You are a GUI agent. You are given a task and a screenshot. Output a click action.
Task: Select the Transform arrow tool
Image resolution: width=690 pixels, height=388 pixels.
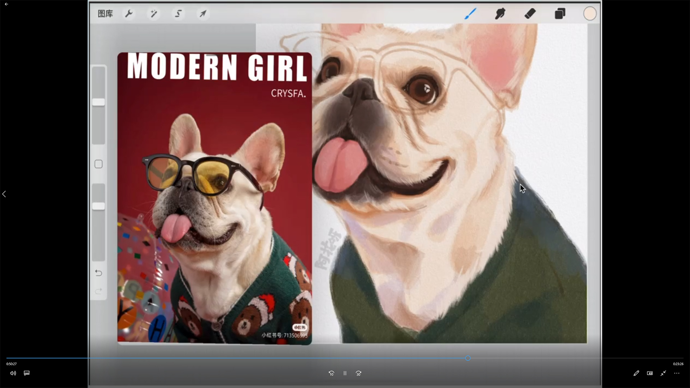point(203,14)
